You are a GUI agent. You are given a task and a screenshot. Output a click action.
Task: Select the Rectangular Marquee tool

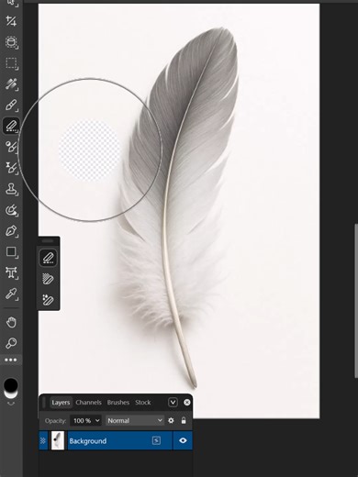pos(11,63)
